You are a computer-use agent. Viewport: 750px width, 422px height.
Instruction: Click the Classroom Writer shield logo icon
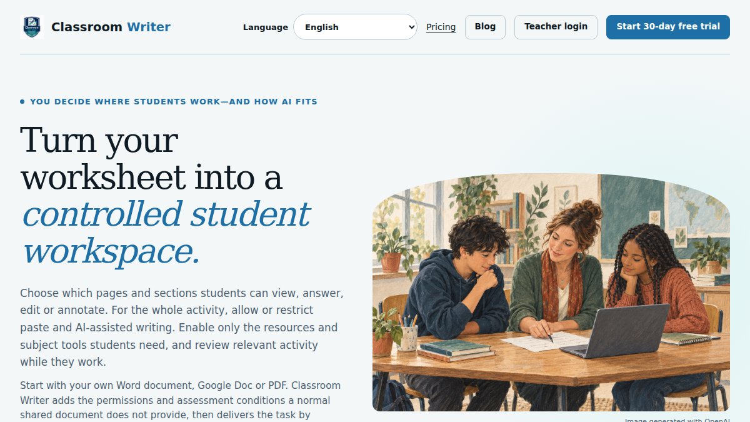click(x=32, y=28)
